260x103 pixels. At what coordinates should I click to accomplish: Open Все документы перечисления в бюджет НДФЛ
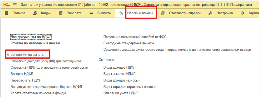click(46, 87)
